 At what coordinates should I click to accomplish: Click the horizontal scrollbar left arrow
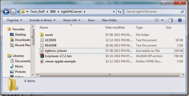coord(37,75)
